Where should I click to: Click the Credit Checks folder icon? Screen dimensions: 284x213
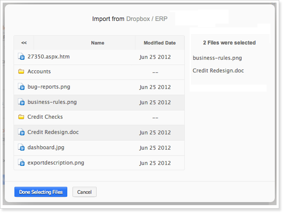click(x=21, y=117)
